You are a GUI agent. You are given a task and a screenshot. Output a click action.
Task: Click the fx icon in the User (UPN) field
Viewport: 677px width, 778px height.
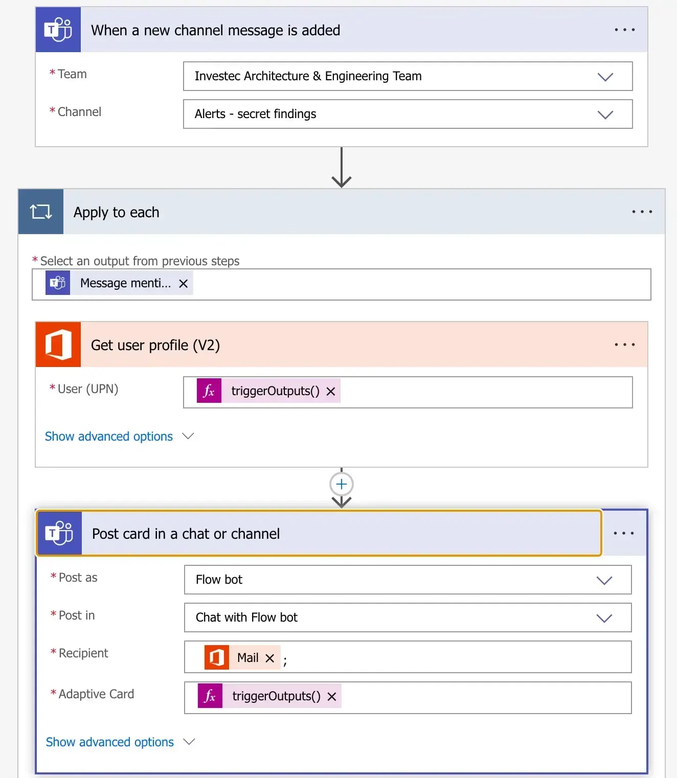coord(209,391)
